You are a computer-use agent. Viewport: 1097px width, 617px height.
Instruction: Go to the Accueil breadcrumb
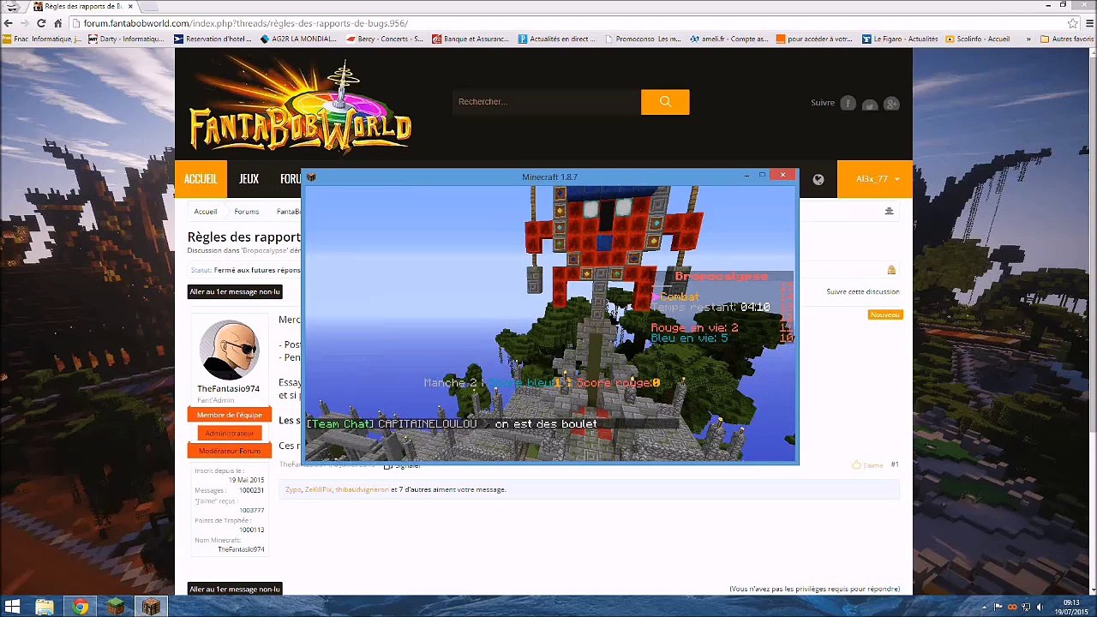206,212
